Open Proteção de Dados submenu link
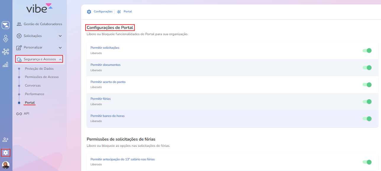This screenshot has height=171, width=381. pyautogui.click(x=39, y=69)
